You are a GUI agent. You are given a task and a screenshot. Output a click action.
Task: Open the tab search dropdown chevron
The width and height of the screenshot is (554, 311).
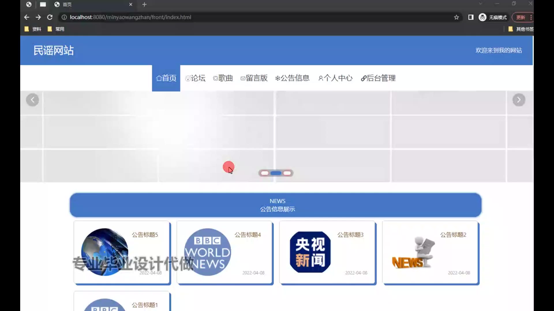coord(480,3)
